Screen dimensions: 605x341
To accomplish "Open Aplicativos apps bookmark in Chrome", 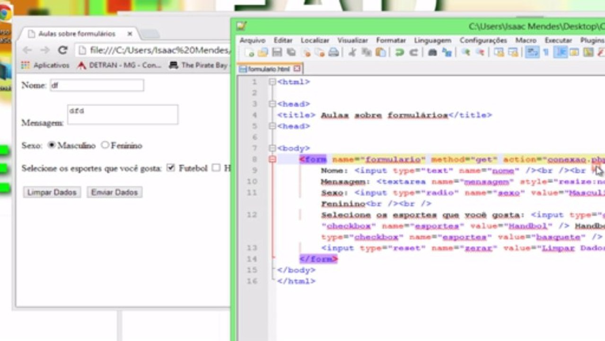I will tap(45, 65).
